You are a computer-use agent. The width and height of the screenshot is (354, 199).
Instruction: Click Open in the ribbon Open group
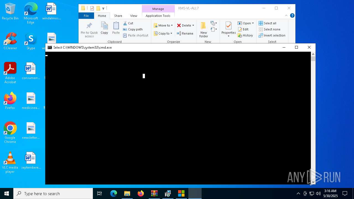pos(244,23)
